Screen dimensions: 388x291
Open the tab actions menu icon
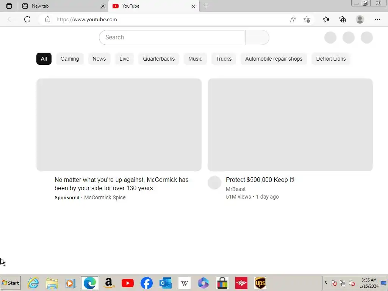[9, 6]
